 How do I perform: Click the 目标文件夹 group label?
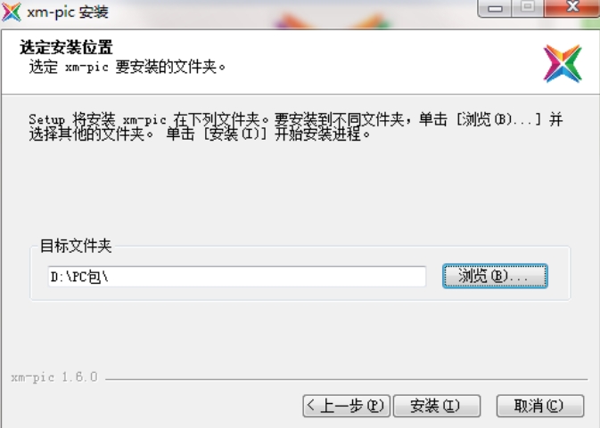click(x=76, y=246)
